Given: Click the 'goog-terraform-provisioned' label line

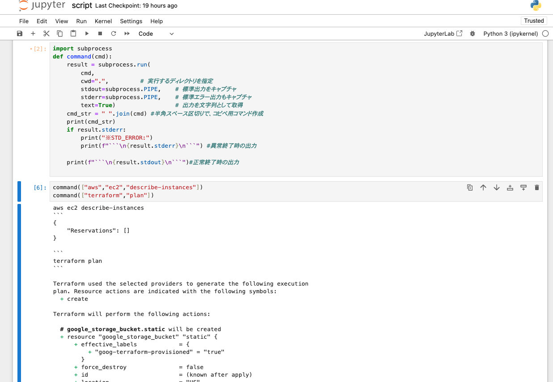Looking at the screenshot, I should [x=156, y=352].
